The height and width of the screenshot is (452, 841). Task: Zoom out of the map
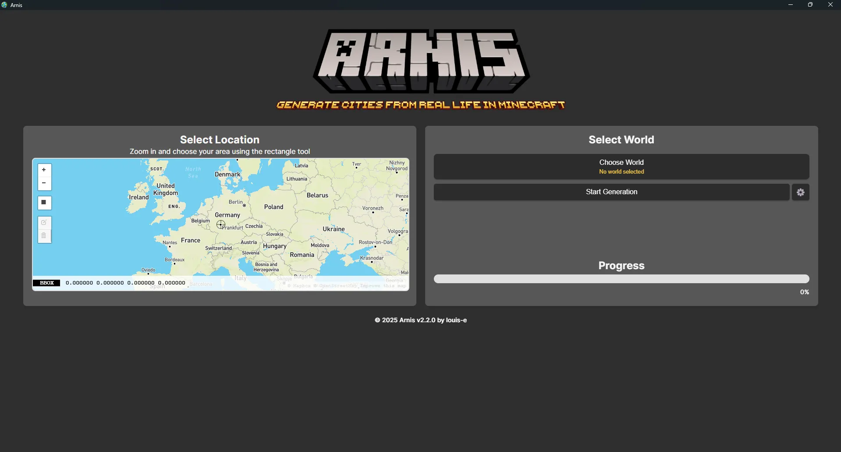click(44, 183)
